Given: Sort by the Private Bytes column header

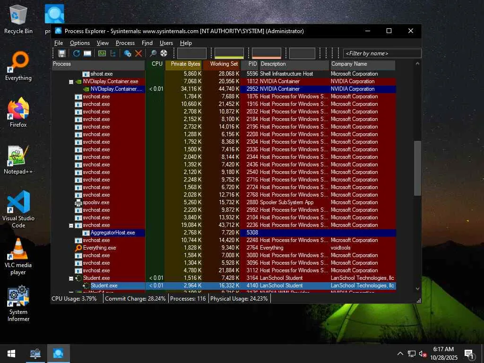Looking at the screenshot, I should (184, 64).
